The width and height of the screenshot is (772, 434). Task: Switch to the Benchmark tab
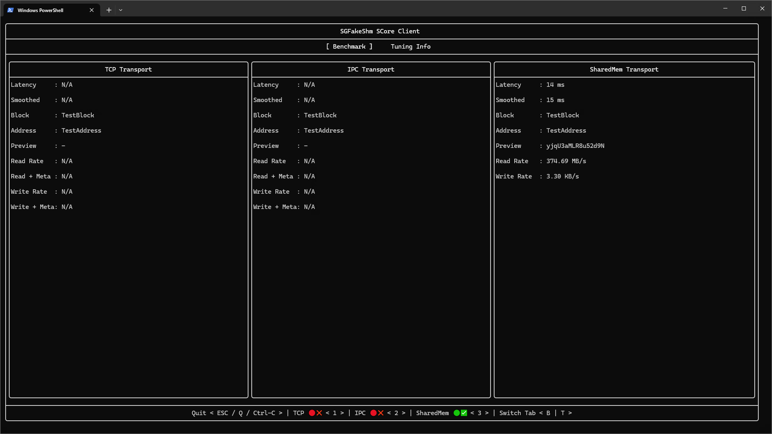pyautogui.click(x=349, y=47)
